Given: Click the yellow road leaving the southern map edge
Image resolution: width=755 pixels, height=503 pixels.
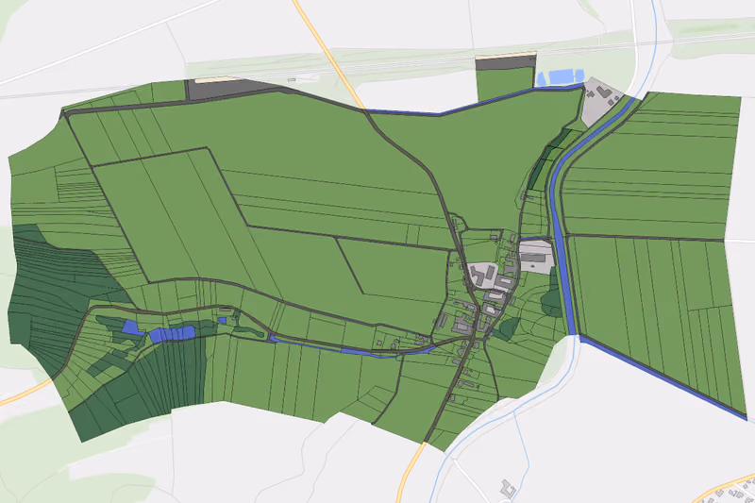Looking at the screenshot, I should coord(410,472).
